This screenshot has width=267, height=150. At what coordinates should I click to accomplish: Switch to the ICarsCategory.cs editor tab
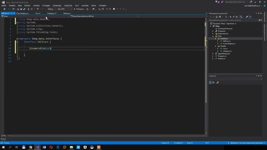23,13
